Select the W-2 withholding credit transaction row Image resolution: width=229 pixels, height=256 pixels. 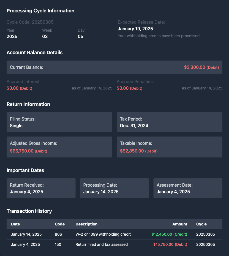115,234
